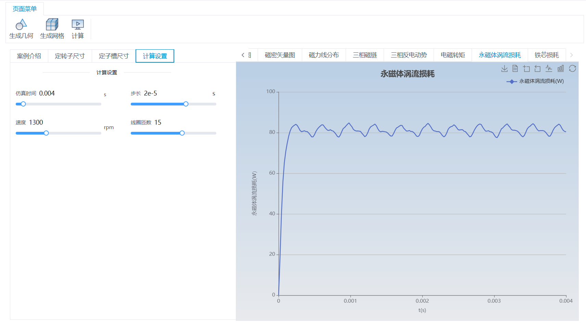The width and height of the screenshot is (586, 328).
Task: Click the 生成网格 mesh icon
Action: point(52,24)
